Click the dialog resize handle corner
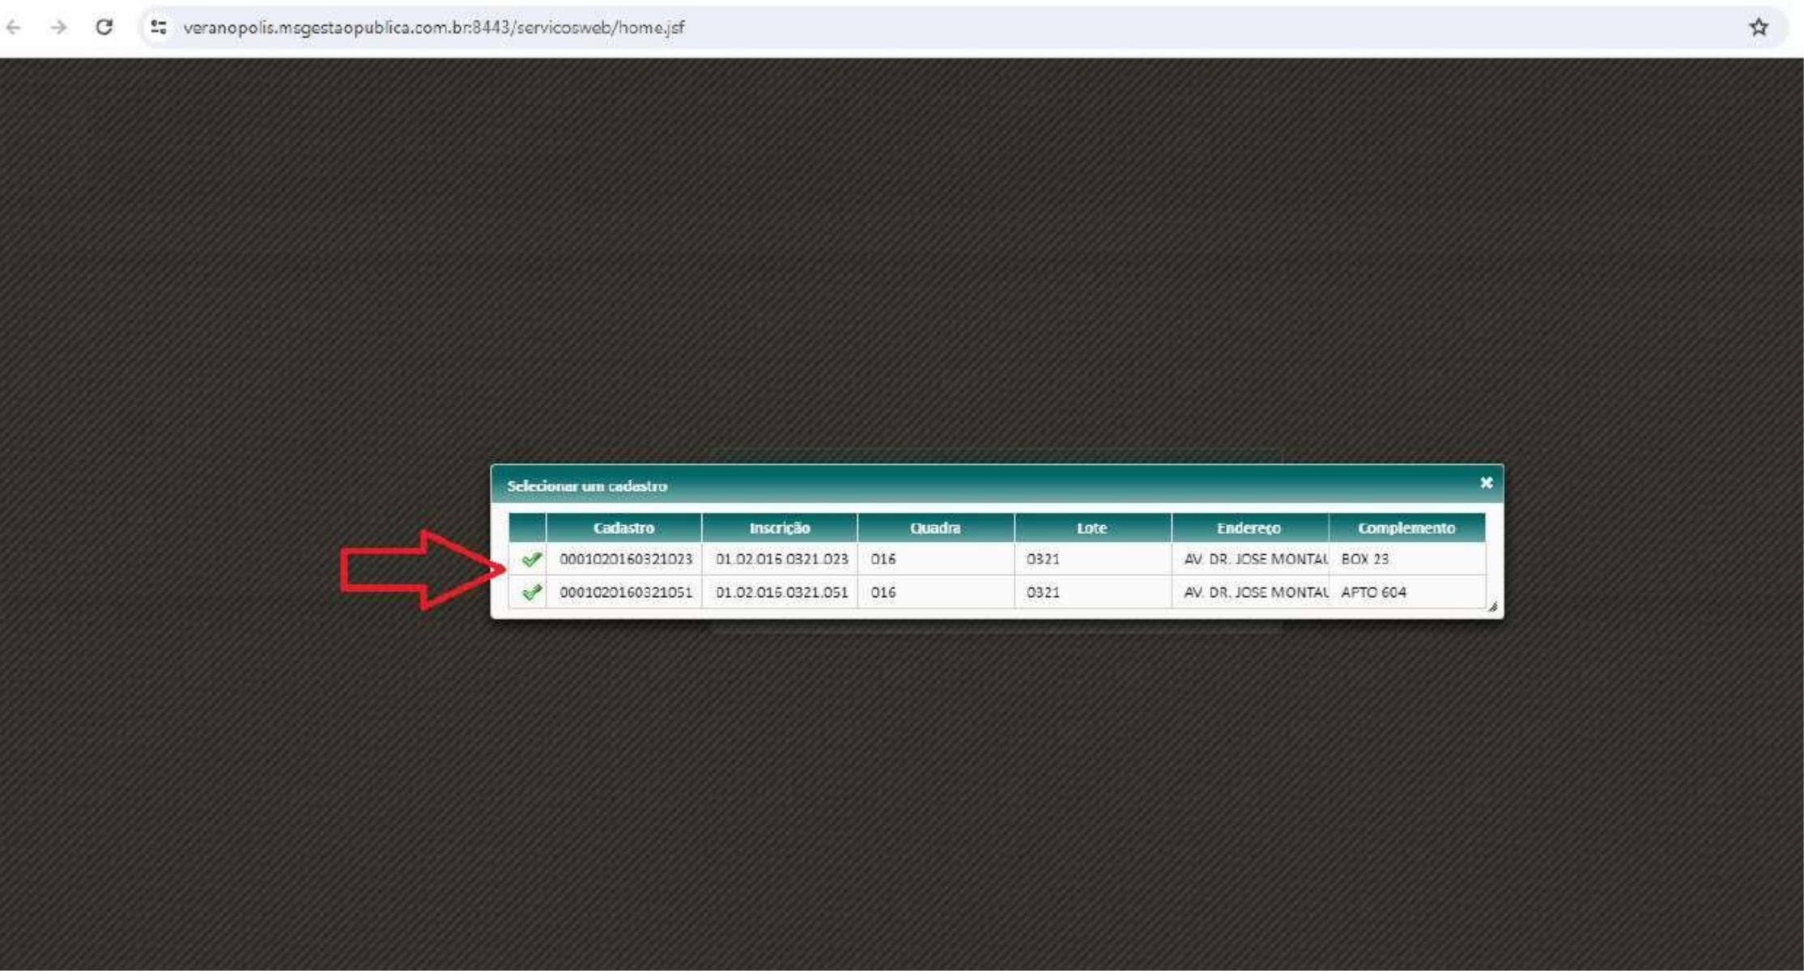 coord(1492,607)
